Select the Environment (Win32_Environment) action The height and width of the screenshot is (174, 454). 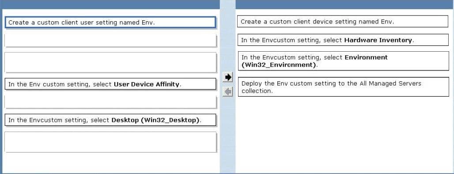click(x=344, y=61)
